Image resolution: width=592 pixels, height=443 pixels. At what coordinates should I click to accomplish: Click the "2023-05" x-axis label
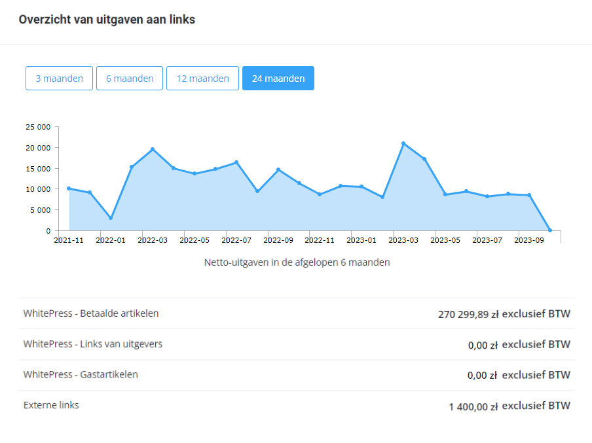[445, 240]
